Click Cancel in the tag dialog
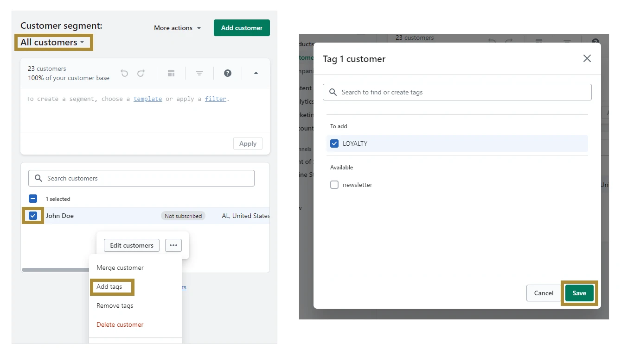621x355 pixels. coord(544,293)
